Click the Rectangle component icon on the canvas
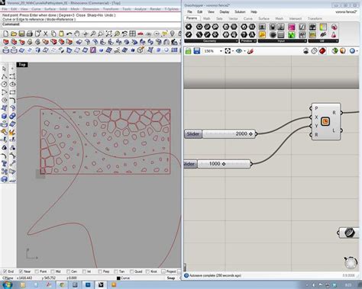 325,121
